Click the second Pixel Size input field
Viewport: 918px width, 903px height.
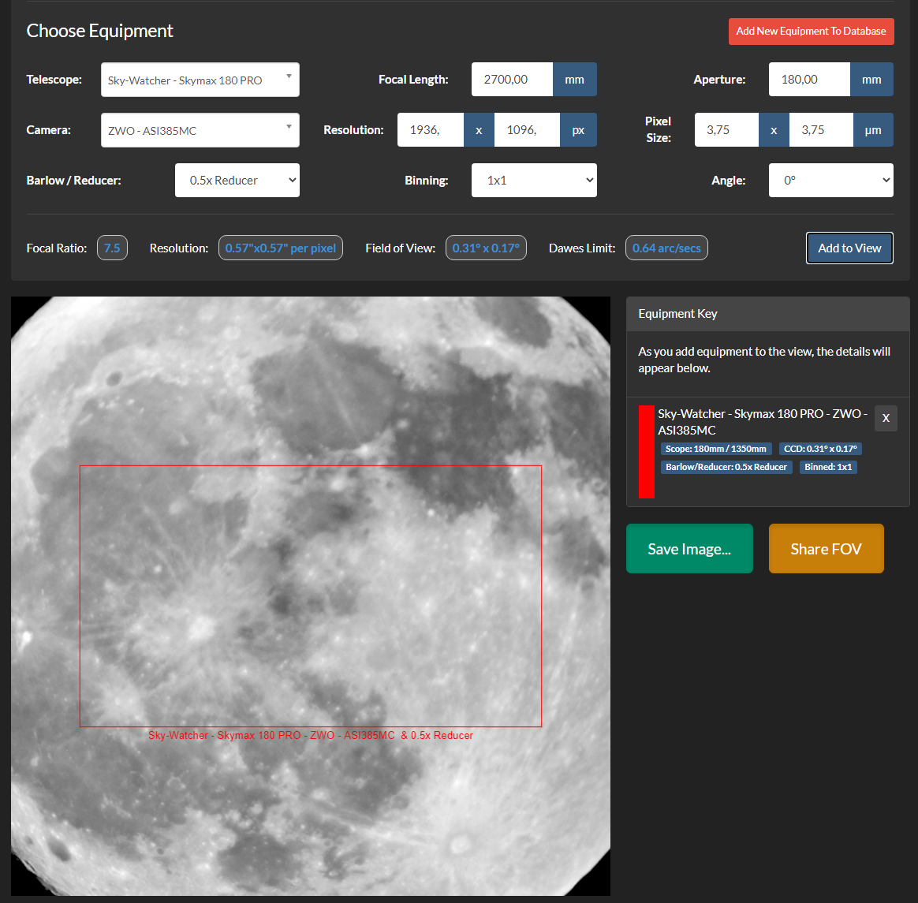(821, 130)
